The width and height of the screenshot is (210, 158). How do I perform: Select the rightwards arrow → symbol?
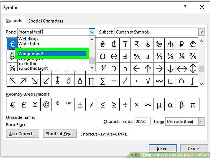(x=159, y=69)
